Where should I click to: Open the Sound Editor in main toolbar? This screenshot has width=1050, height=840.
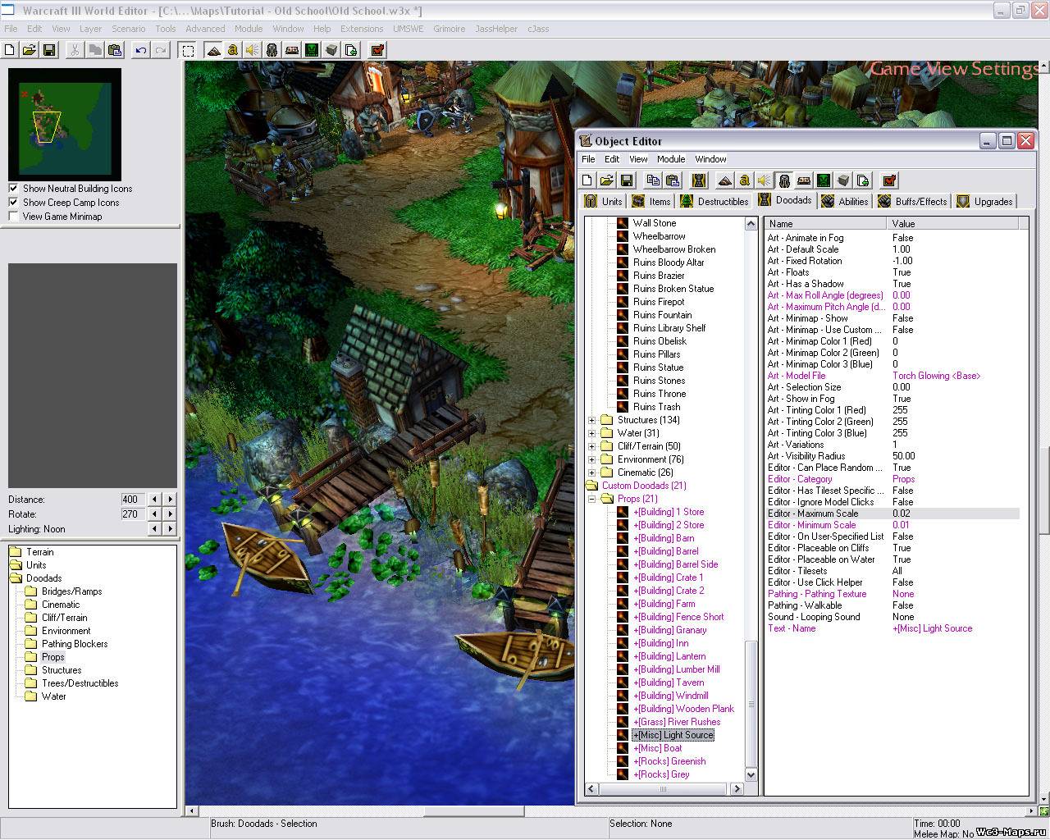[x=253, y=50]
